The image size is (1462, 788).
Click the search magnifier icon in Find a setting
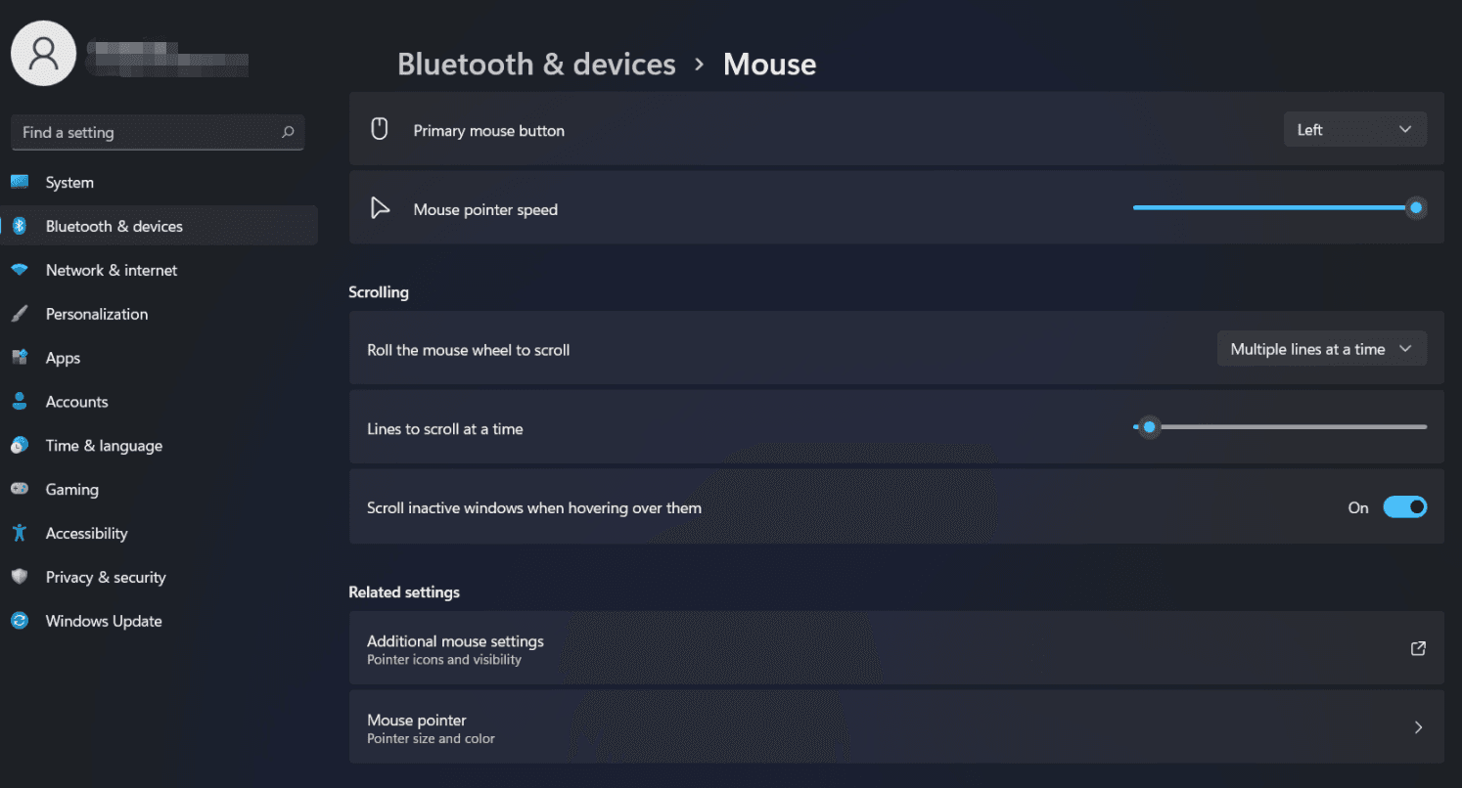click(x=288, y=132)
